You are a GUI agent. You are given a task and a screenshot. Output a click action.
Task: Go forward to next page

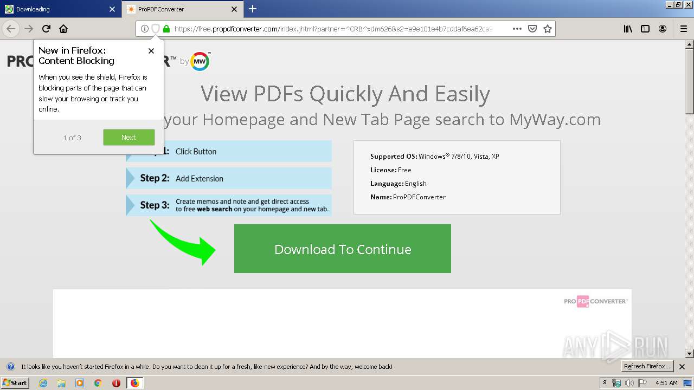pos(29,29)
